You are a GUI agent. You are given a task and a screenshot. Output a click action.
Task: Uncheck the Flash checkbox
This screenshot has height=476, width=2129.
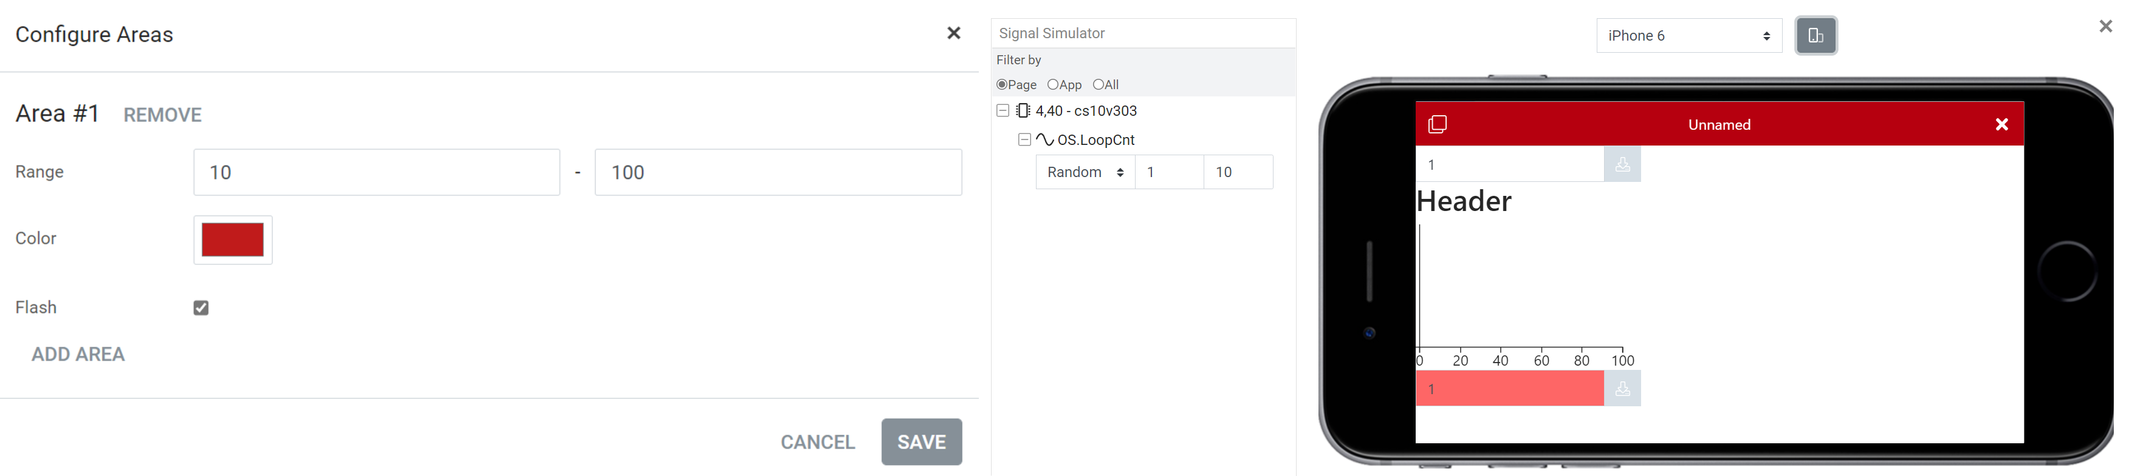(x=201, y=307)
